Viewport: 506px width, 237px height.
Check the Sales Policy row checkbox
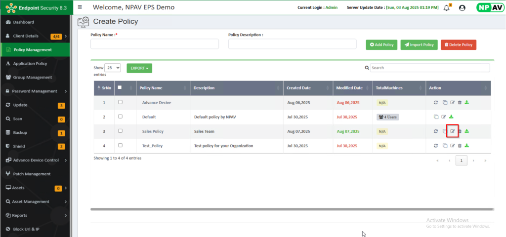coord(120,131)
